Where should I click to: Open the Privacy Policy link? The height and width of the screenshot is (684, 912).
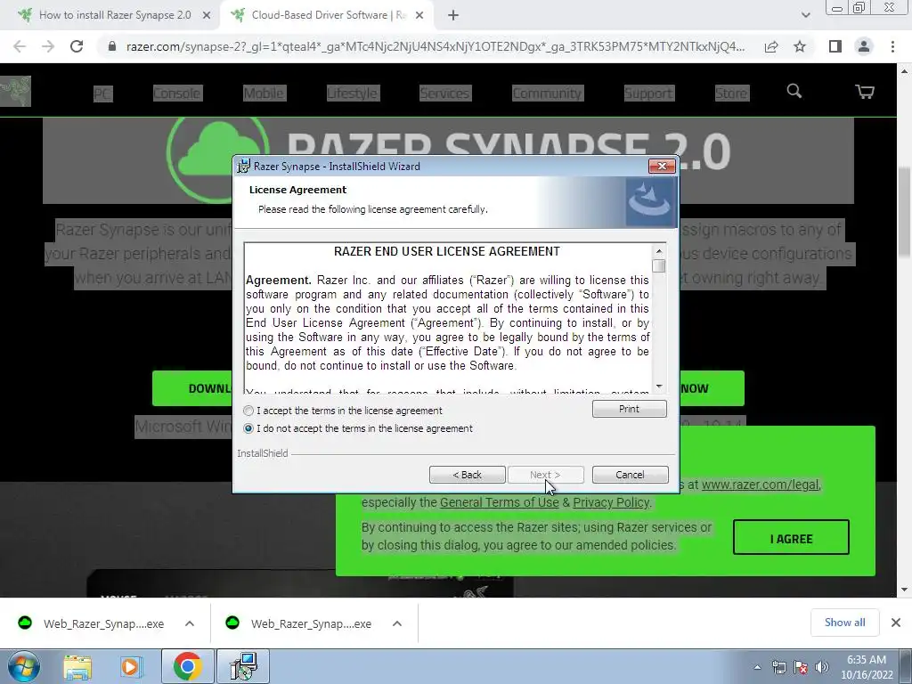coord(612,502)
